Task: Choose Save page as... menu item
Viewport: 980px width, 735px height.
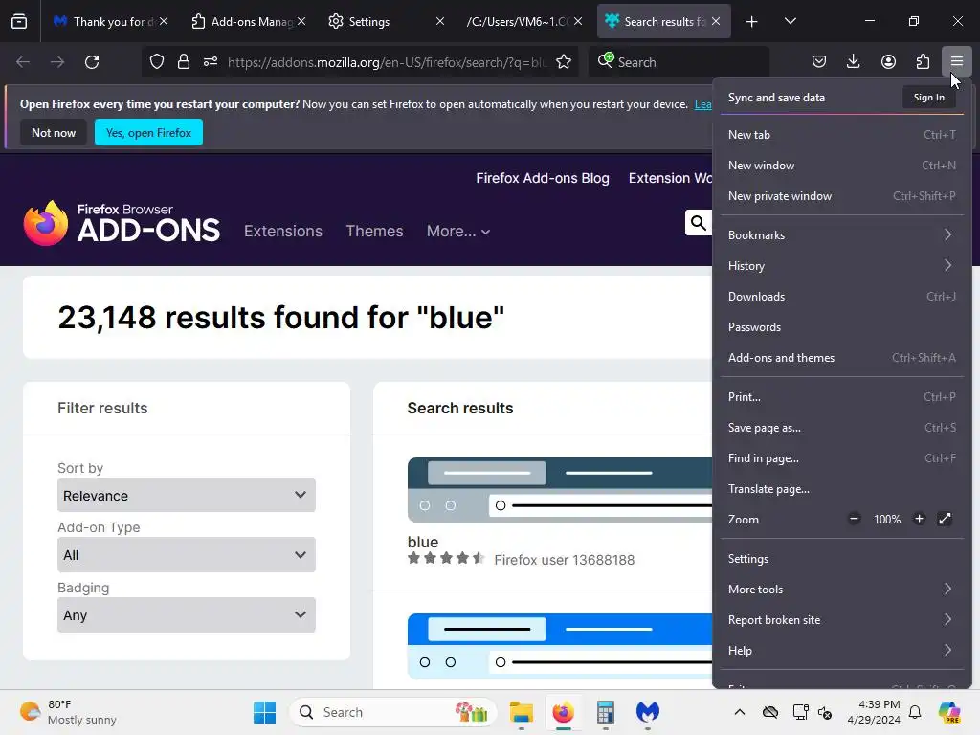Action: 841,428
